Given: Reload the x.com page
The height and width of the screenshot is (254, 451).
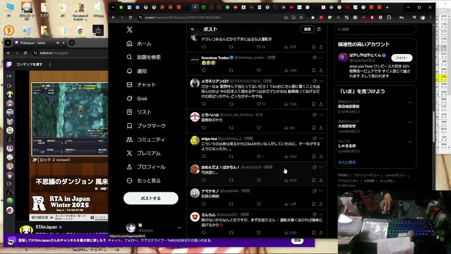Looking at the screenshot, I should 130,17.
